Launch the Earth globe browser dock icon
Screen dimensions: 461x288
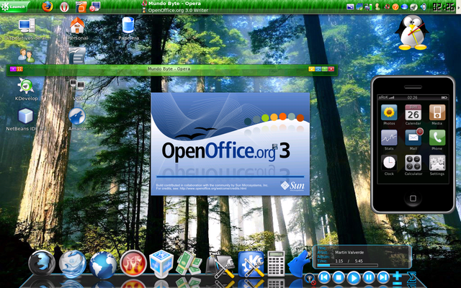(x=103, y=265)
